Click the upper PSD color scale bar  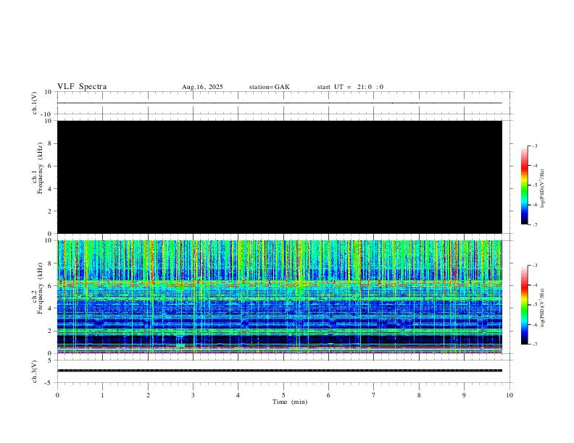point(524,185)
